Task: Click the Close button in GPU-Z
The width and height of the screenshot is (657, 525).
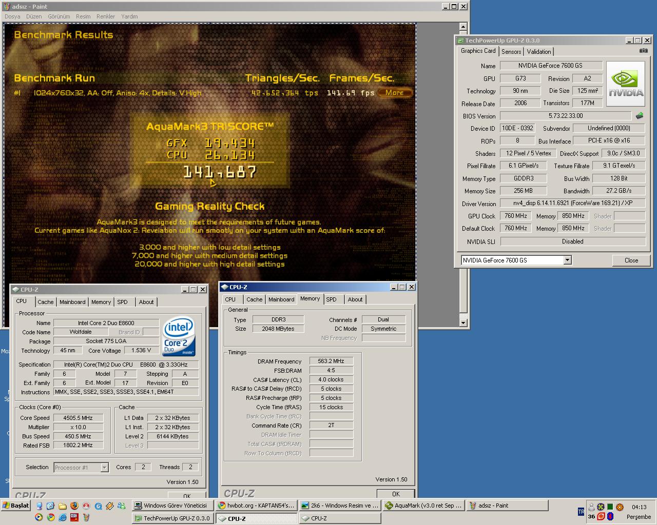Action: pyautogui.click(x=631, y=260)
